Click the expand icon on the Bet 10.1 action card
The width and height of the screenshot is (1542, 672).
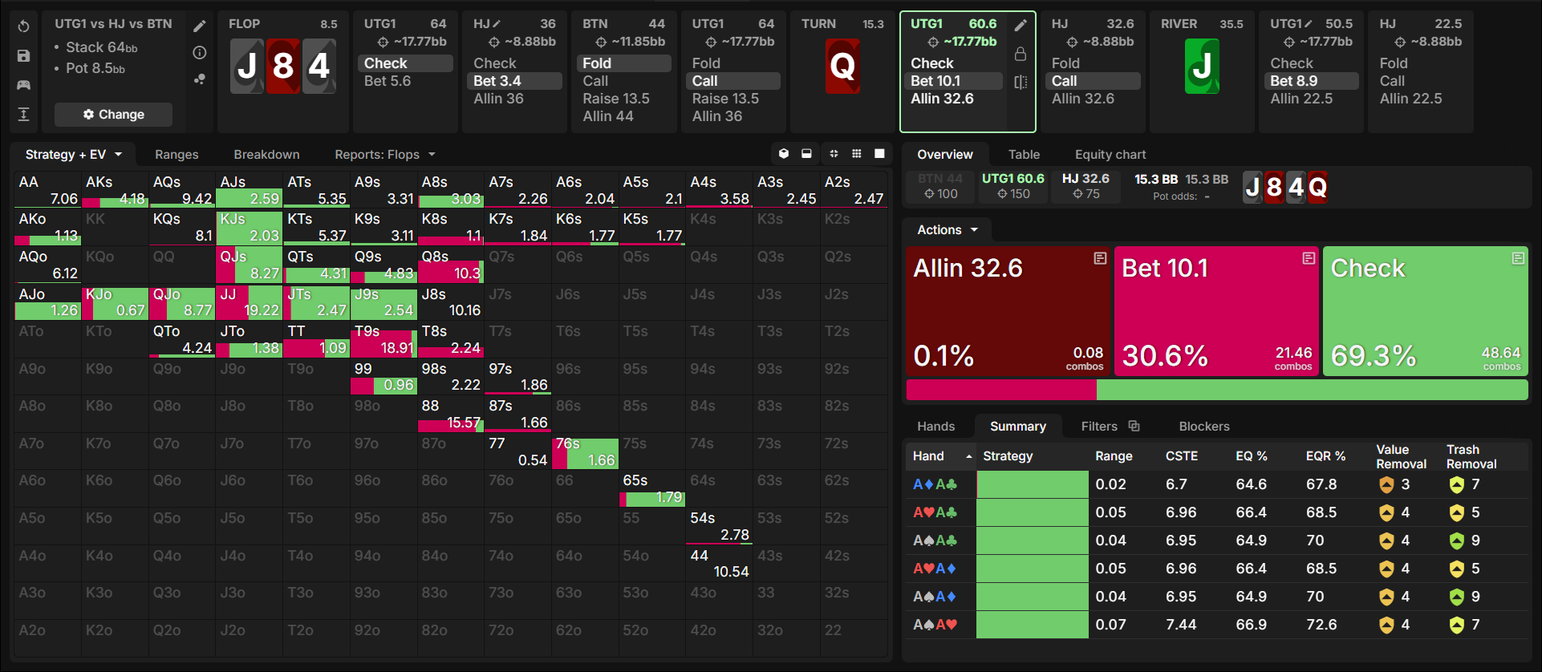1309,258
